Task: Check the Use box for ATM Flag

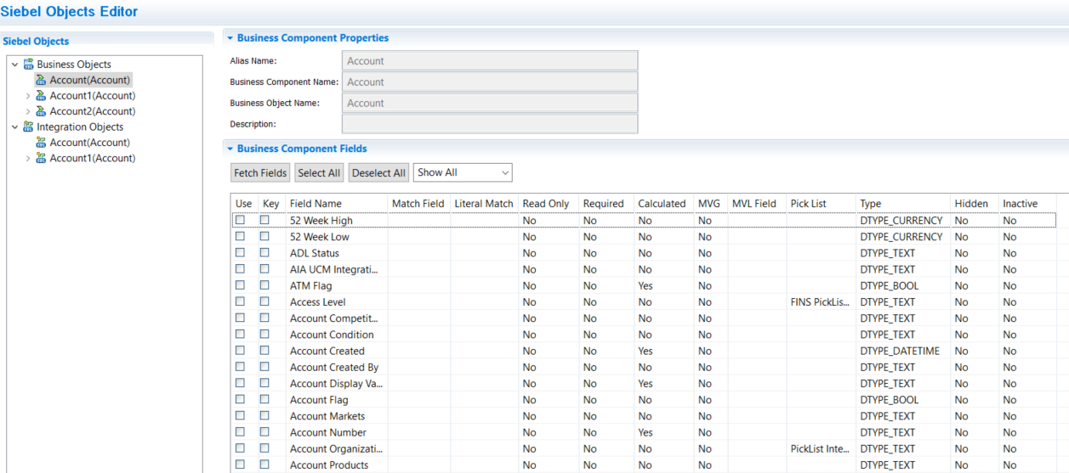Action: point(240,285)
